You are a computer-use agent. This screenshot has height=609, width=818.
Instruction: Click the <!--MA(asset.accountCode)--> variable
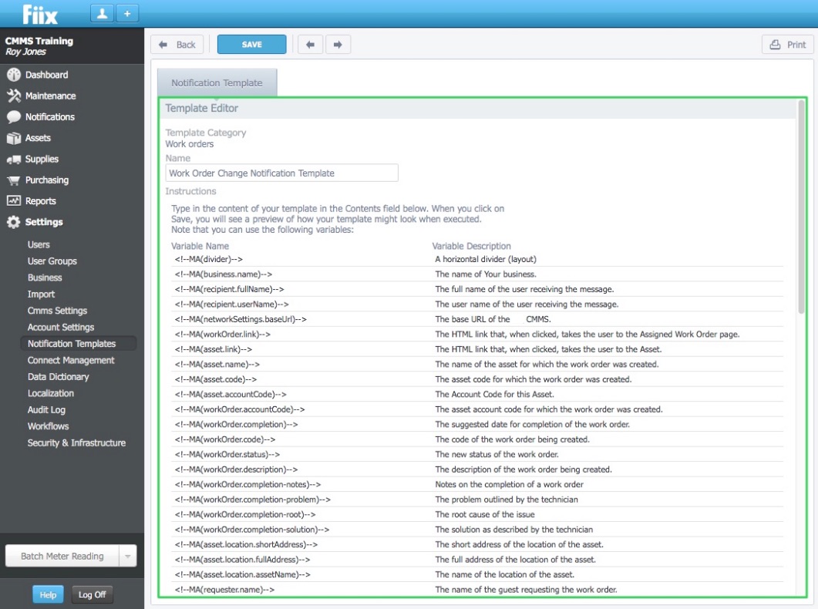pyautogui.click(x=231, y=394)
